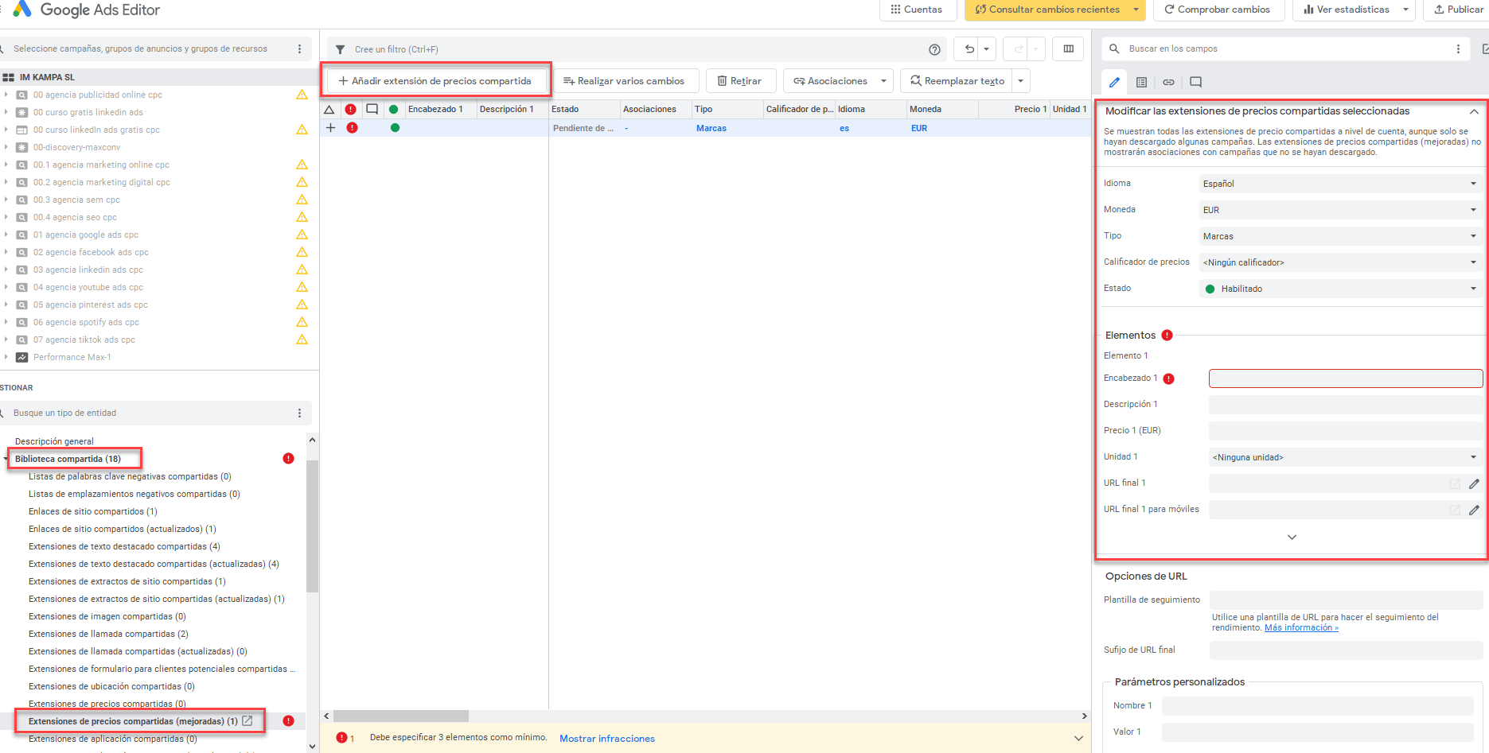Open the link tab icon in editor panel
This screenshot has width=1489, height=753.
point(1168,82)
